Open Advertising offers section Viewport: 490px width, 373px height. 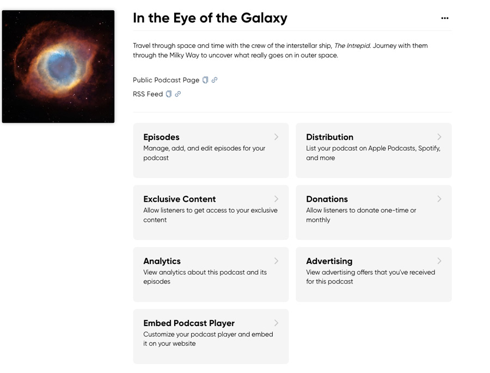(x=373, y=274)
